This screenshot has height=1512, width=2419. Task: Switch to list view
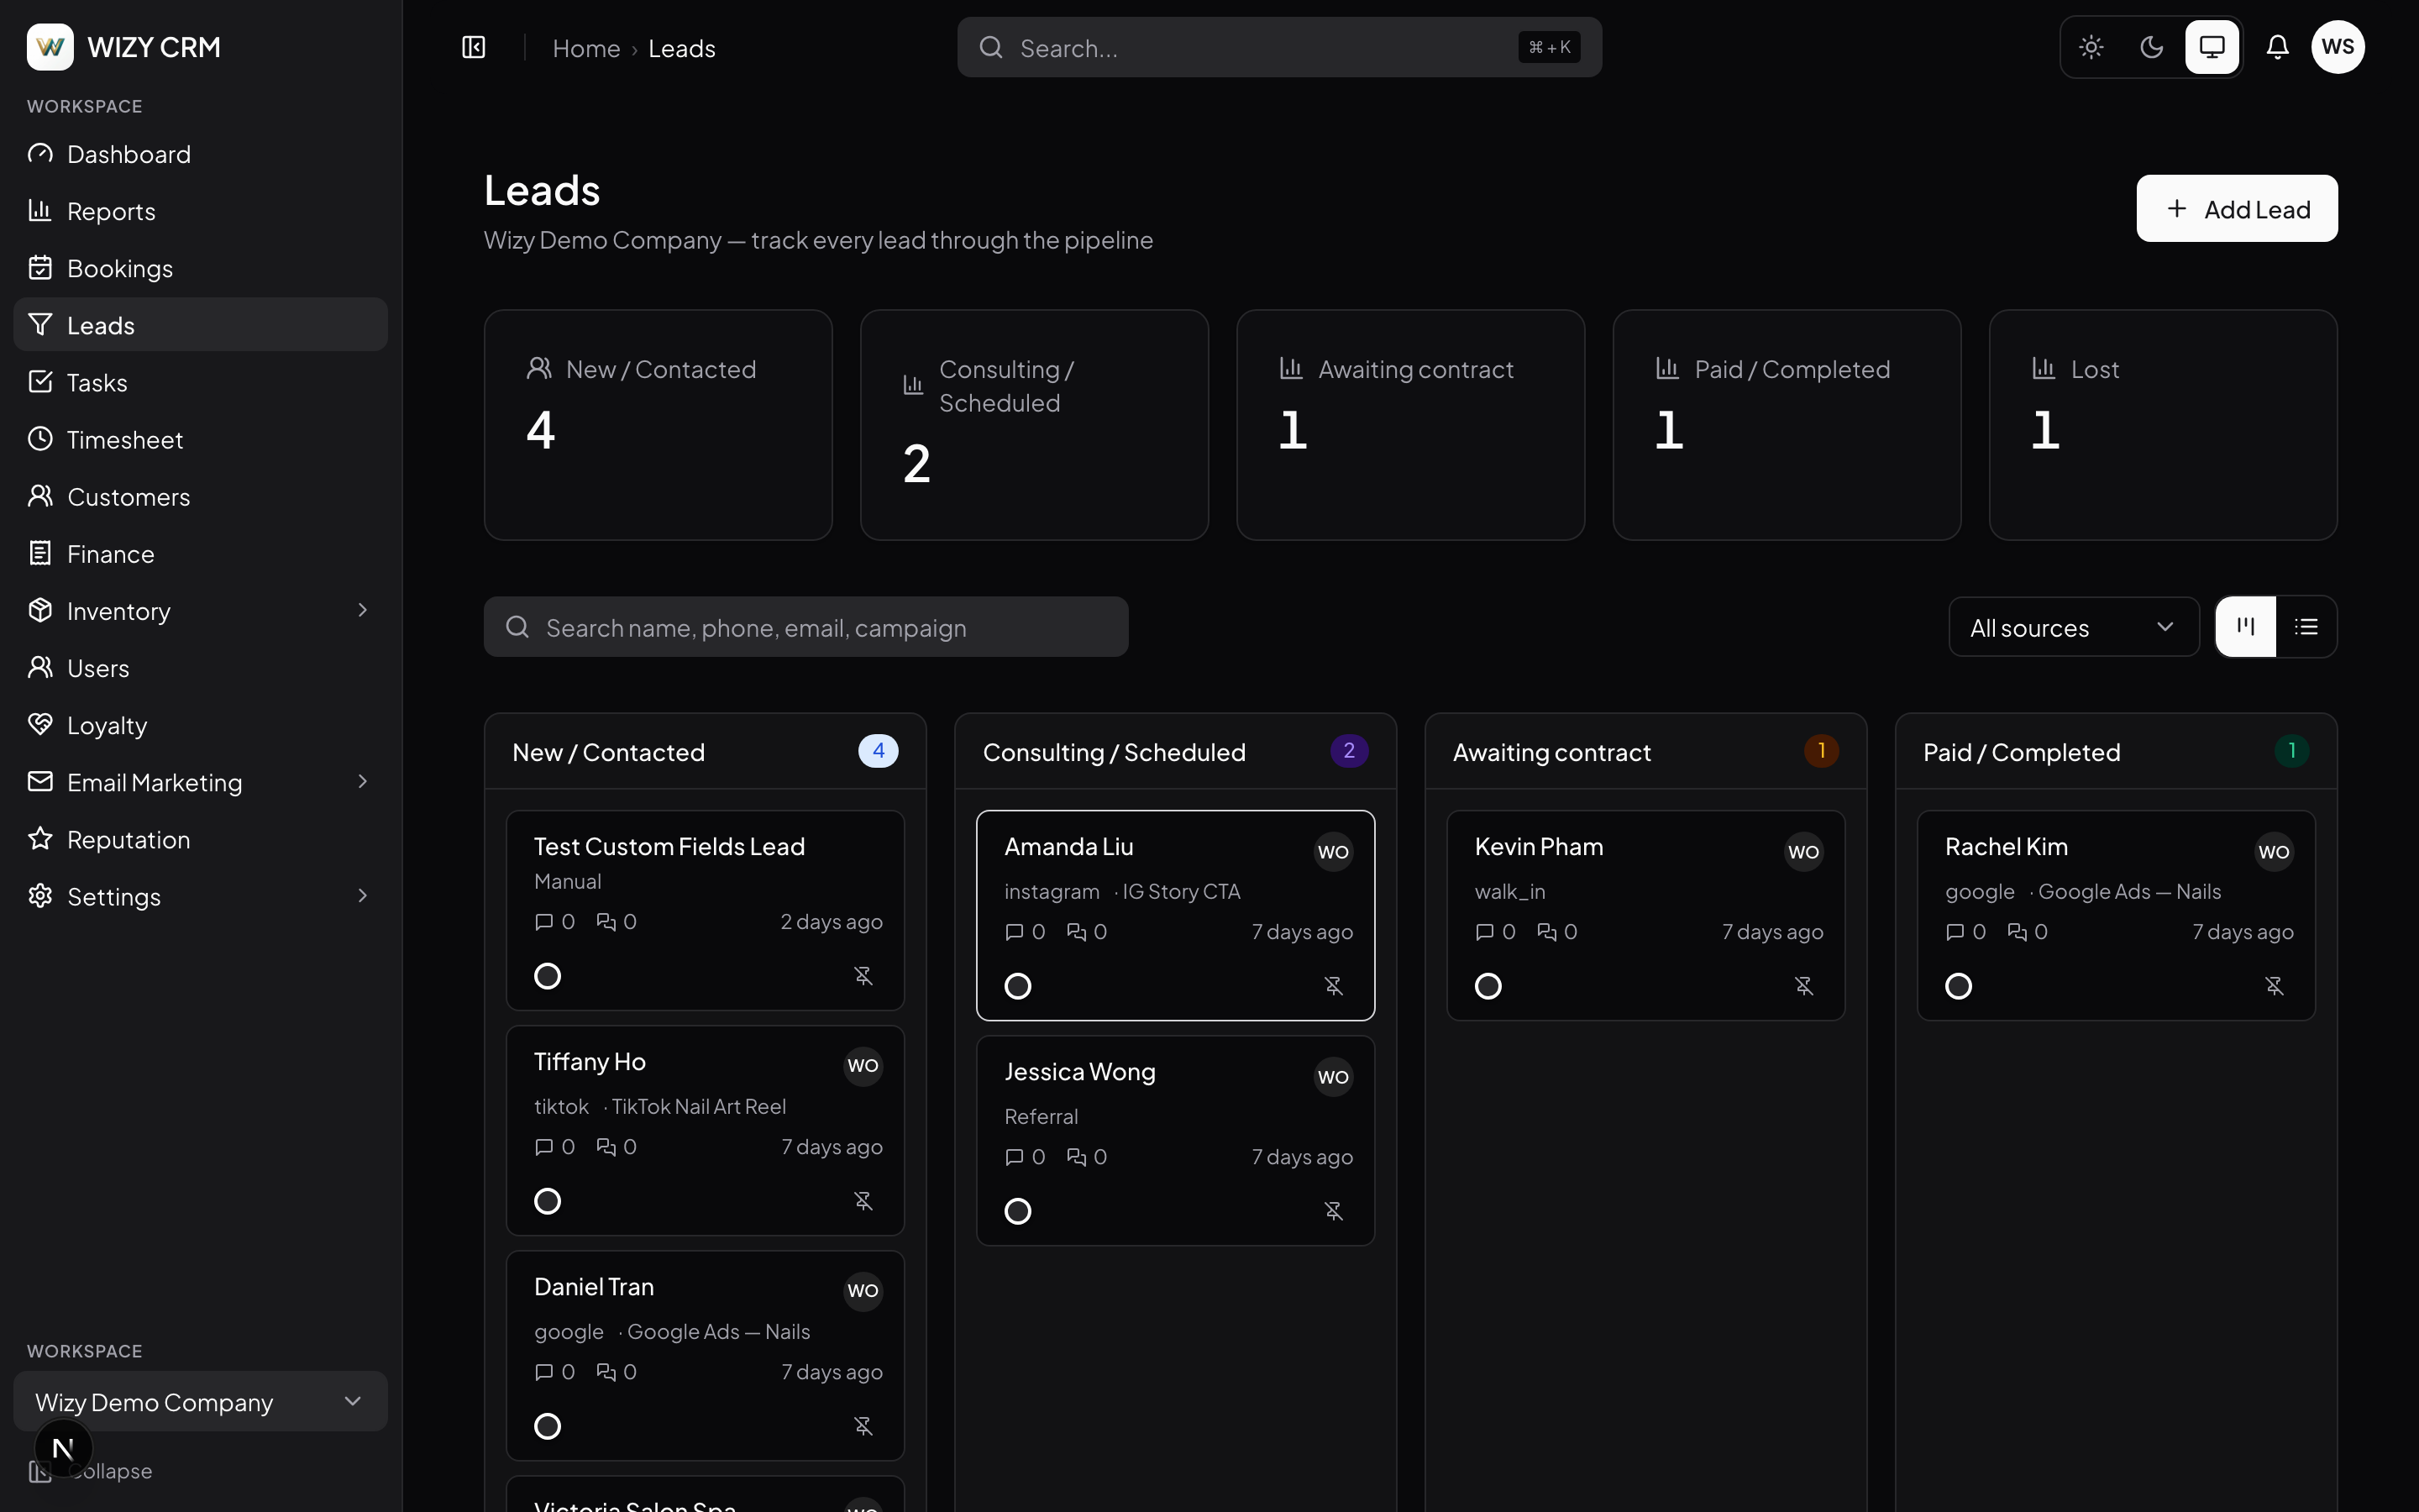(2306, 627)
